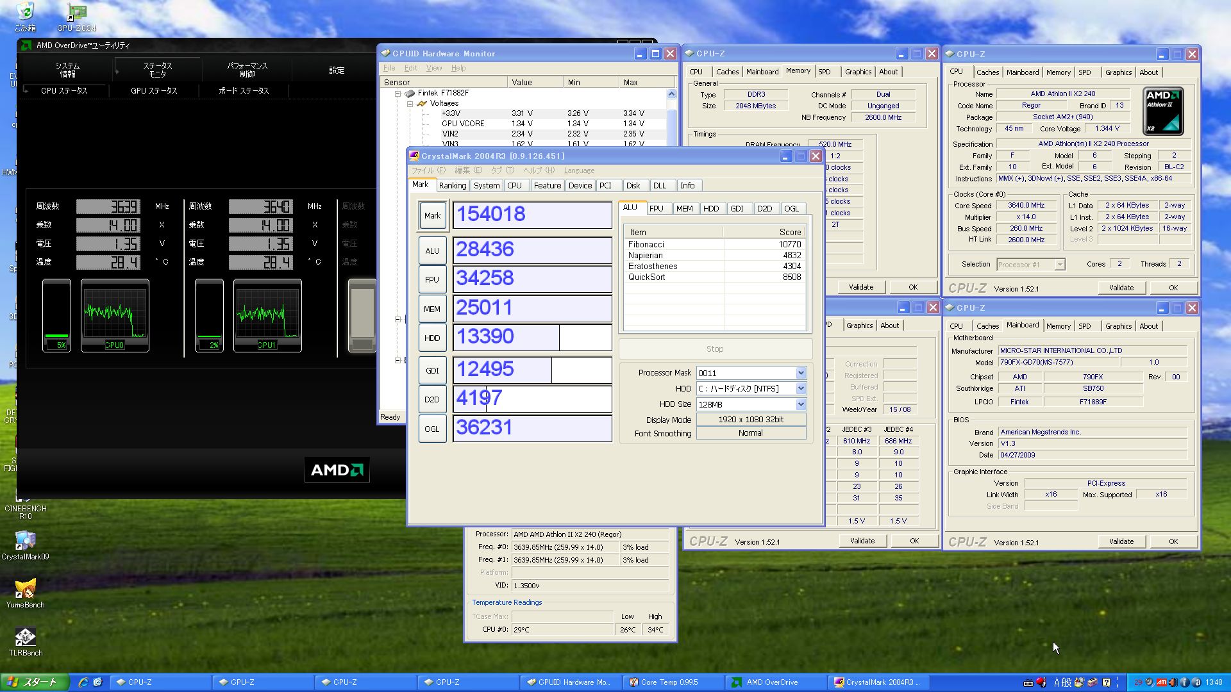Click the CPU VCORE sensor row
This screenshot has height=692, width=1231.
[524, 124]
